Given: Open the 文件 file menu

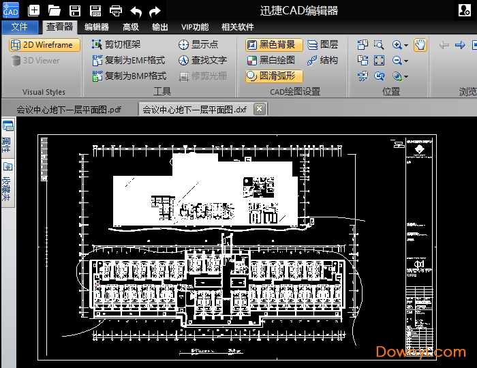Looking at the screenshot, I should tap(20, 27).
